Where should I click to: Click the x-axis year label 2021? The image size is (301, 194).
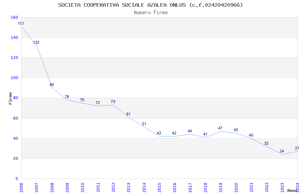coord(251,187)
